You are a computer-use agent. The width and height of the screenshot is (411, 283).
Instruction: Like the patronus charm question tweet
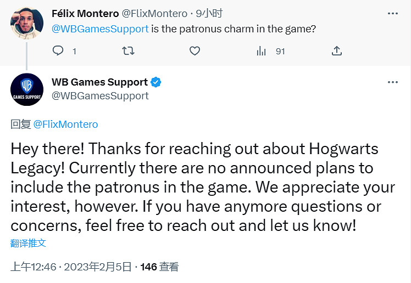(x=195, y=51)
